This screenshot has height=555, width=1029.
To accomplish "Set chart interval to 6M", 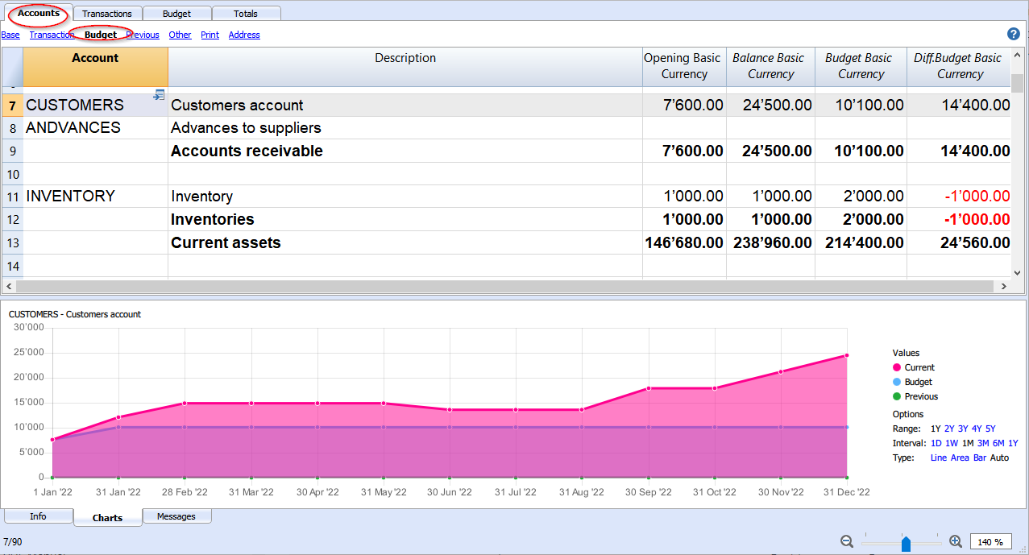I will (998, 443).
